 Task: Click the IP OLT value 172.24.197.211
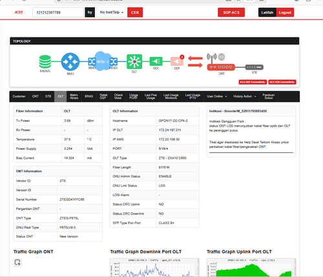[170, 130]
